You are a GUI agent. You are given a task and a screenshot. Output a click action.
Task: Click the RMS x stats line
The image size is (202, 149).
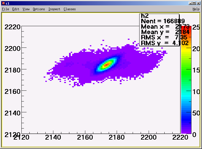[x=164, y=37]
